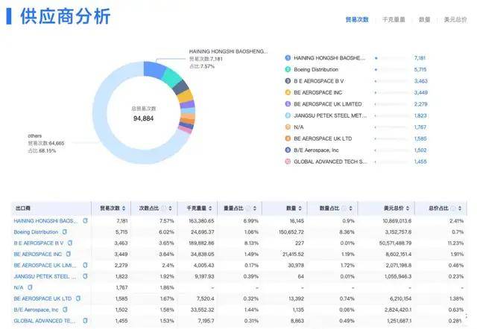Copy icon beside JIANGSU PETEK STEEL row
Image resolution: width=477 pixels, height=329 pixels.
tap(85, 276)
